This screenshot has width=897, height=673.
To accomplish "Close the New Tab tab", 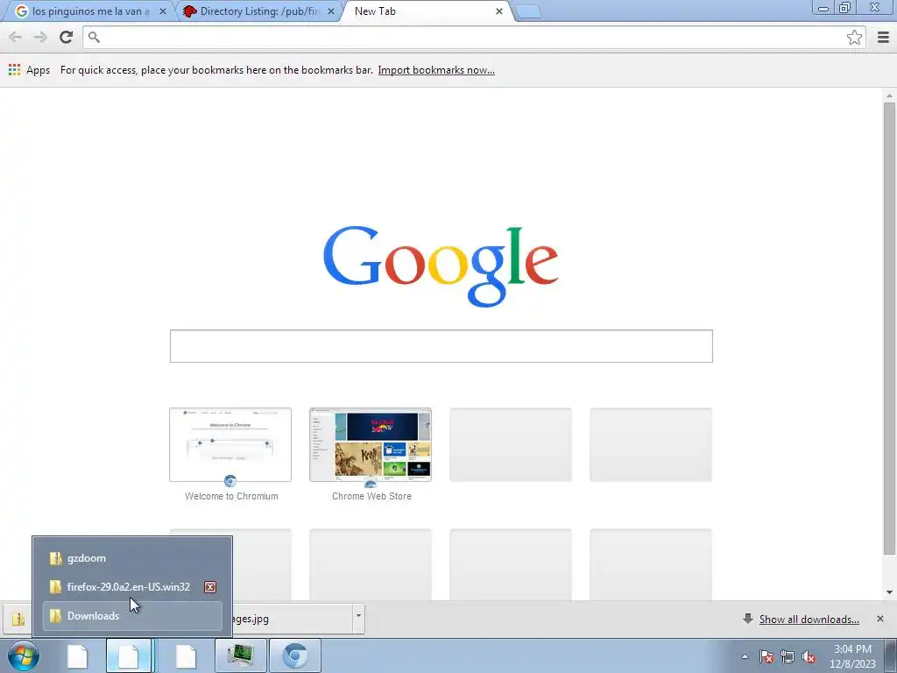I will (x=498, y=11).
